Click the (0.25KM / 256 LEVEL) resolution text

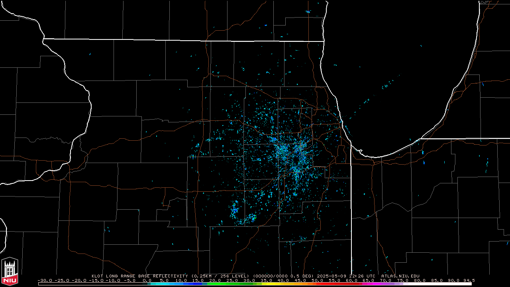(x=220, y=276)
